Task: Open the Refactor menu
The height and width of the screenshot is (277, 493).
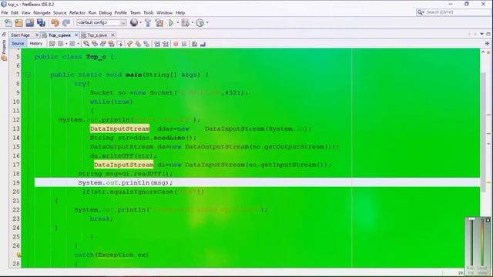Action: pos(77,13)
